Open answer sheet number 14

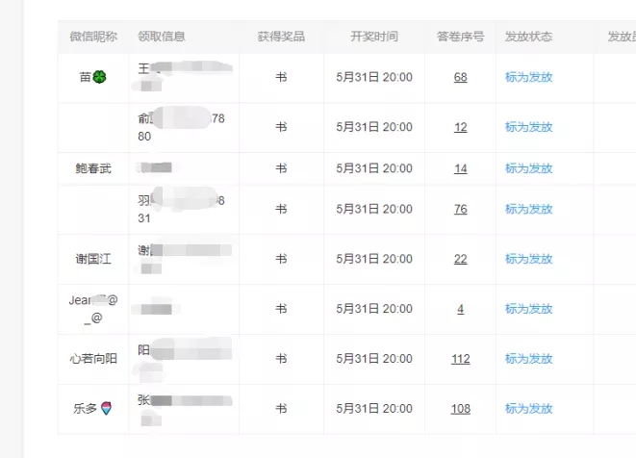point(460,168)
